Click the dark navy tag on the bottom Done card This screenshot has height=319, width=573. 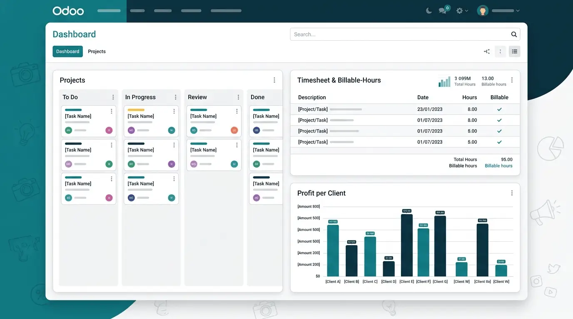coord(261,177)
